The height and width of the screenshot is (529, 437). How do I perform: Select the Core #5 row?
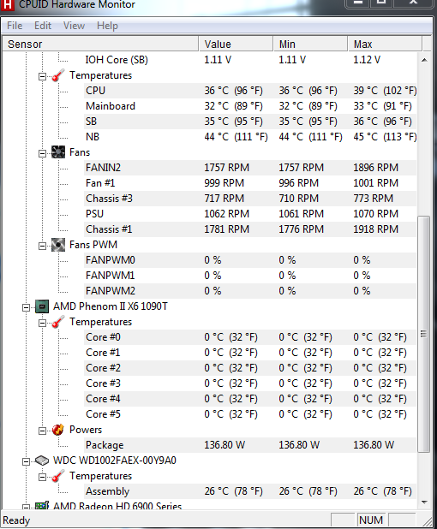pyautogui.click(x=250, y=414)
